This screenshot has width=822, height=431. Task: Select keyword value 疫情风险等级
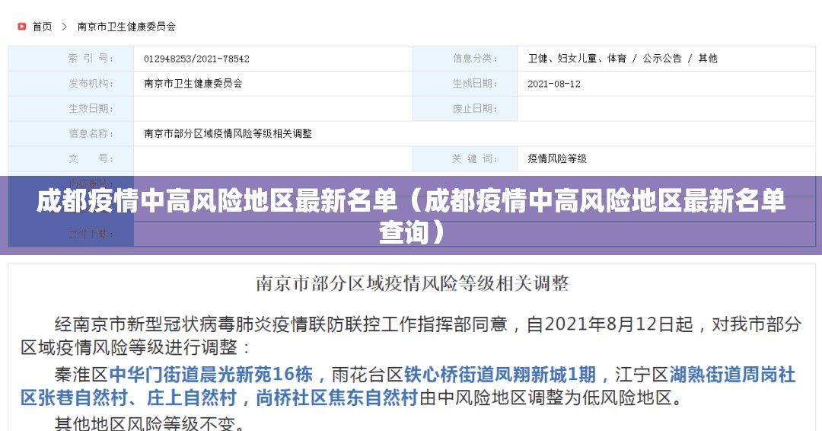(x=556, y=158)
